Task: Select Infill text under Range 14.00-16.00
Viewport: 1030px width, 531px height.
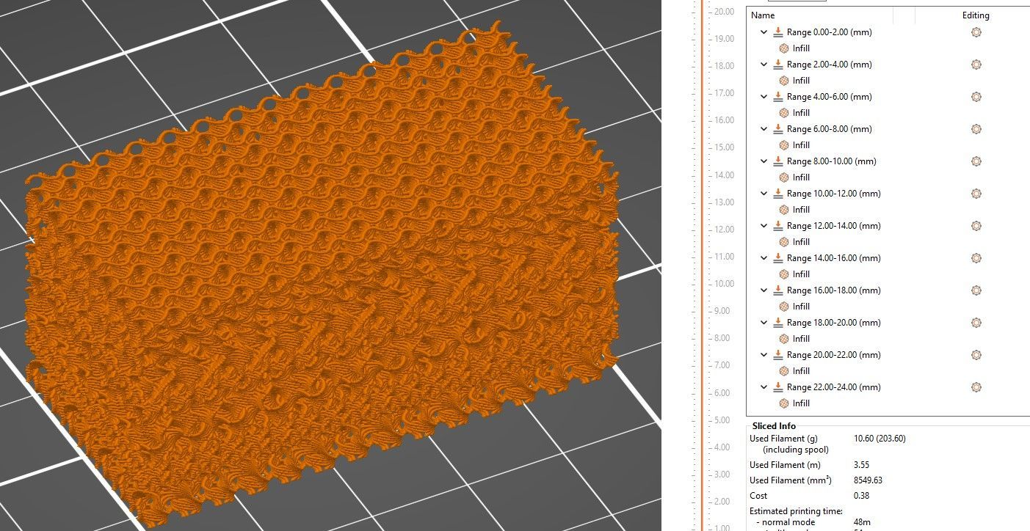Action: click(x=801, y=274)
